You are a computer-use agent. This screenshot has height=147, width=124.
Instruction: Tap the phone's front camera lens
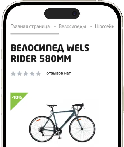point(74,13)
